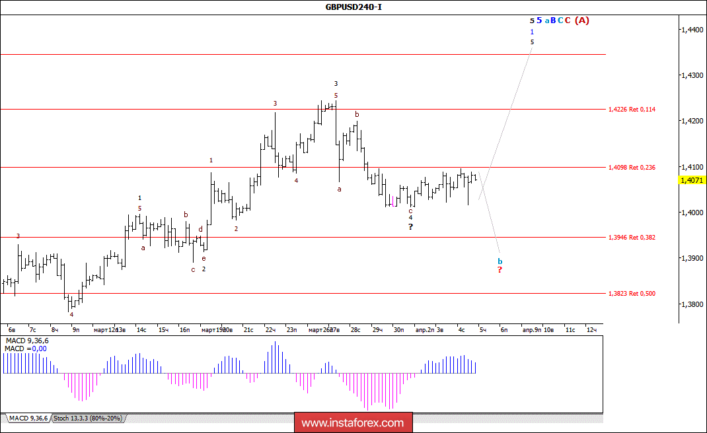707x433 pixels.
Task: Click the 1,3900 price axis value
Action: [x=692, y=258]
